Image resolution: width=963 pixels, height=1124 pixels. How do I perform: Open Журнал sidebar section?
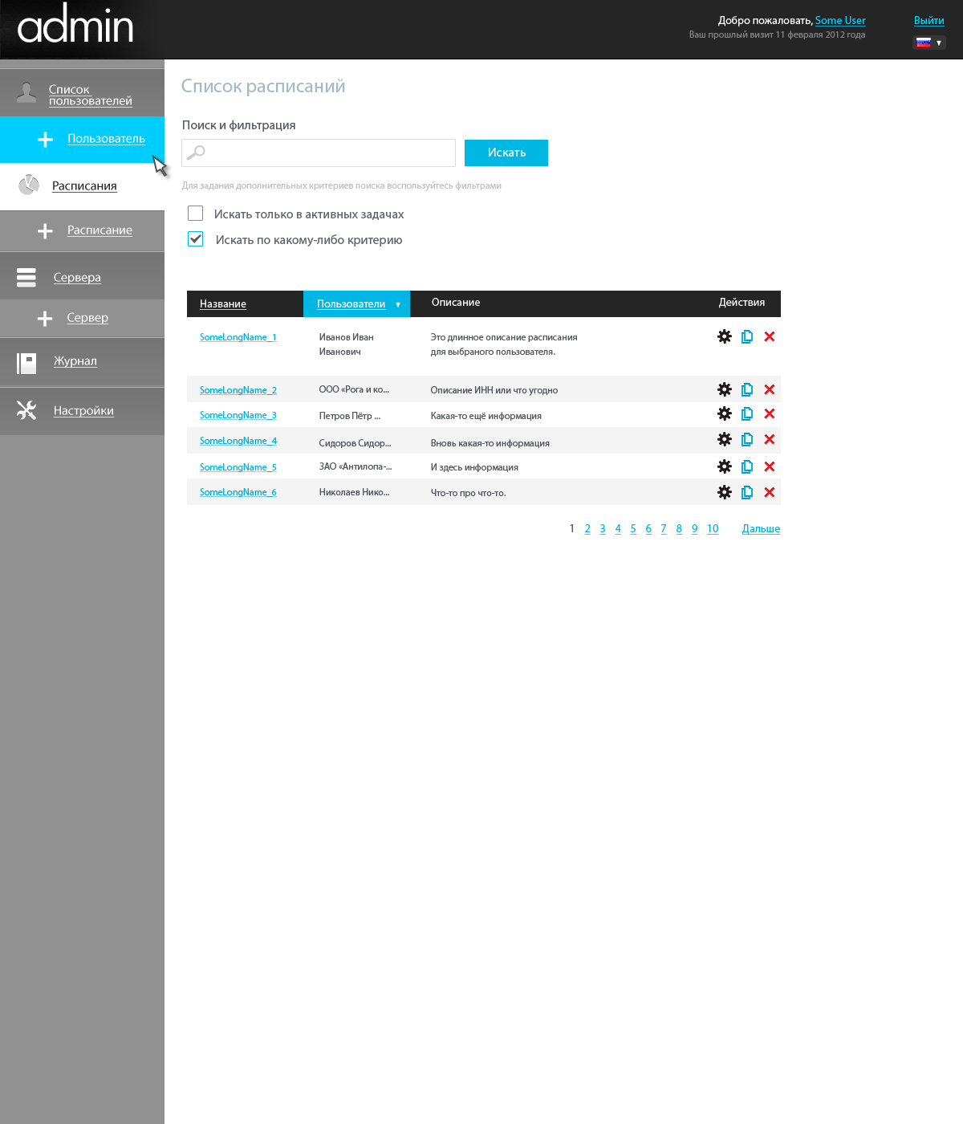tap(75, 360)
